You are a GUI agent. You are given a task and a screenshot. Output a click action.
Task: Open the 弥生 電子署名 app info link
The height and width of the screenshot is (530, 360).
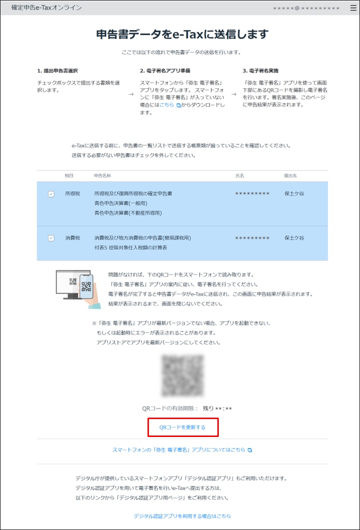pyautogui.click(x=179, y=450)
